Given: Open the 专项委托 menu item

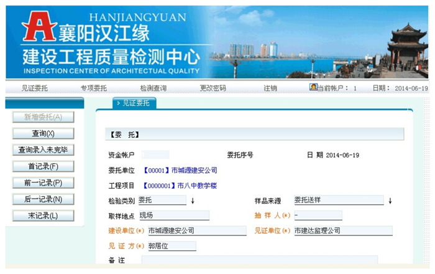Looking at the screenshot, I should tap(93, 88).
